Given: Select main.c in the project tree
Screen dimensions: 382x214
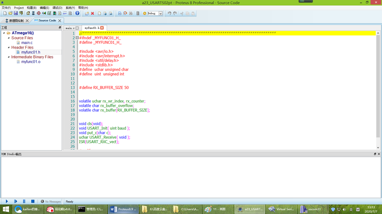Looking at the screenshot, I should [x=27, y=43].
